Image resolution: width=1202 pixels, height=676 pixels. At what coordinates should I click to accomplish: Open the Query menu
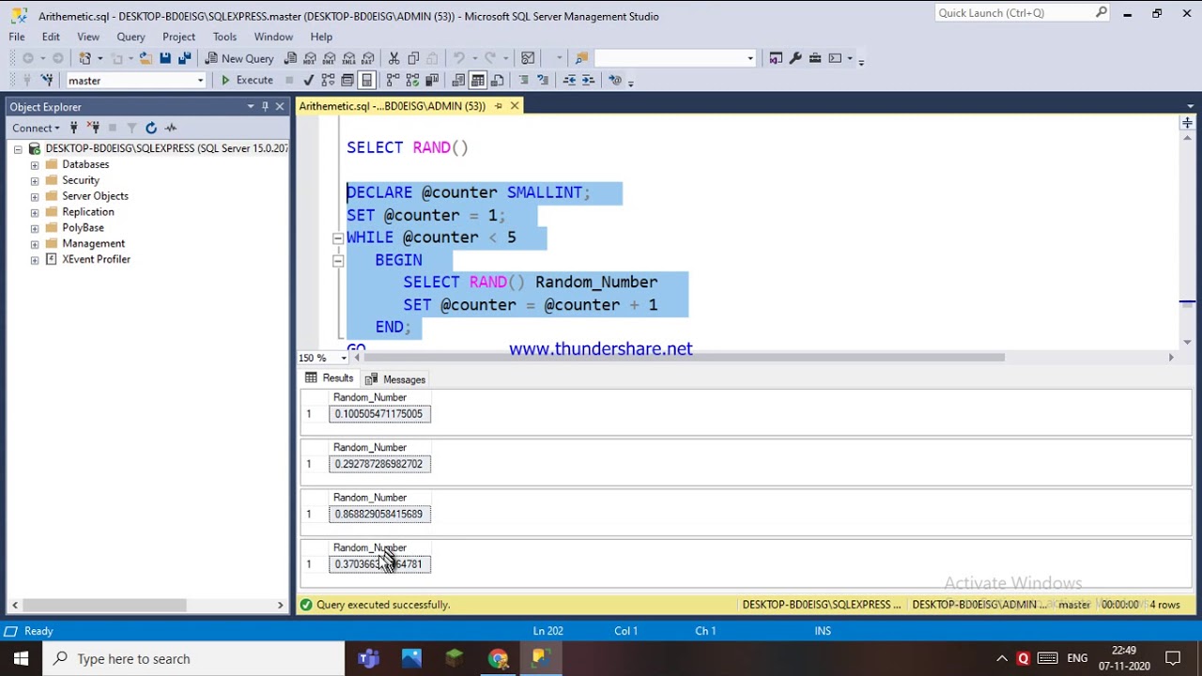pyautogui.click(x=131, y=37)
